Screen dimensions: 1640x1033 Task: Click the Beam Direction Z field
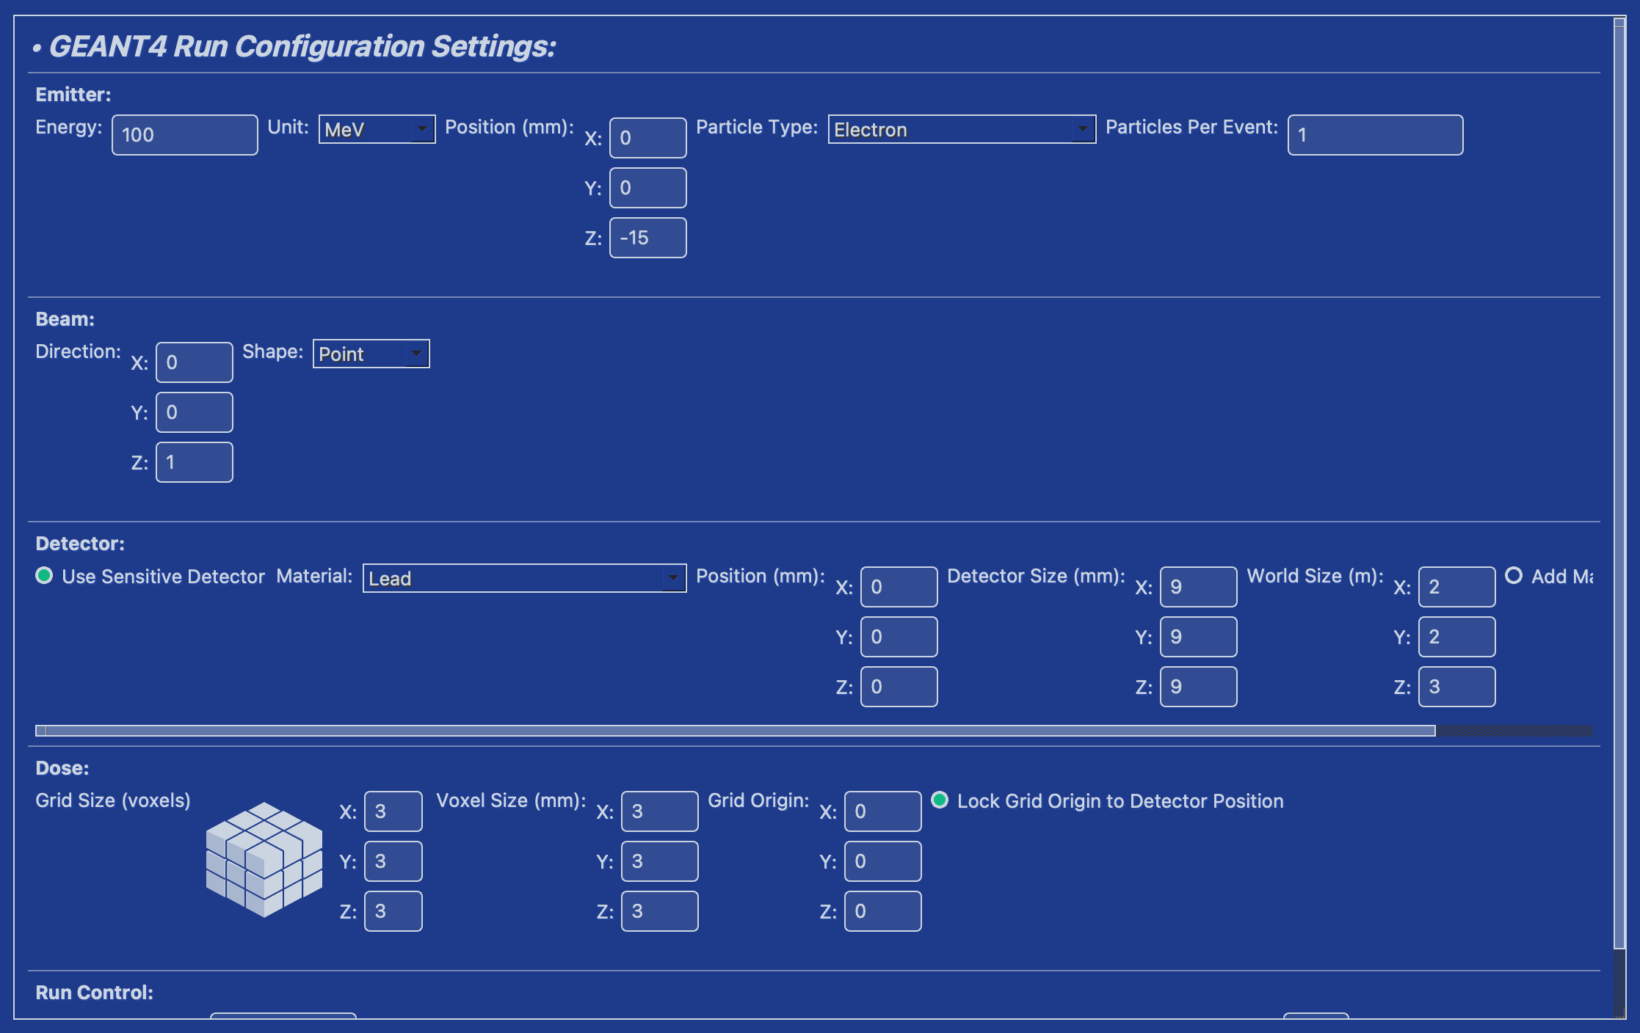coord(195,462)
